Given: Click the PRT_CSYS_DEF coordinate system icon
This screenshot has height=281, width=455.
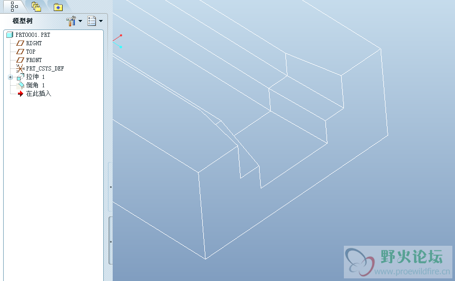Looking at the screenshot, I should coord(21,68).
